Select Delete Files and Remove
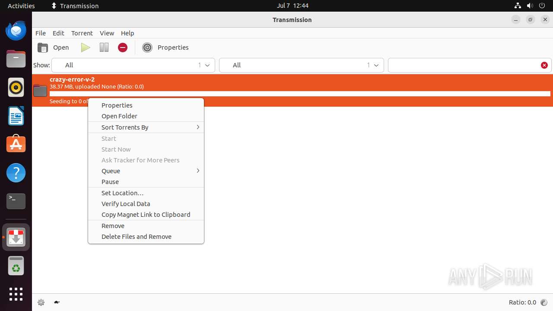 146,237
